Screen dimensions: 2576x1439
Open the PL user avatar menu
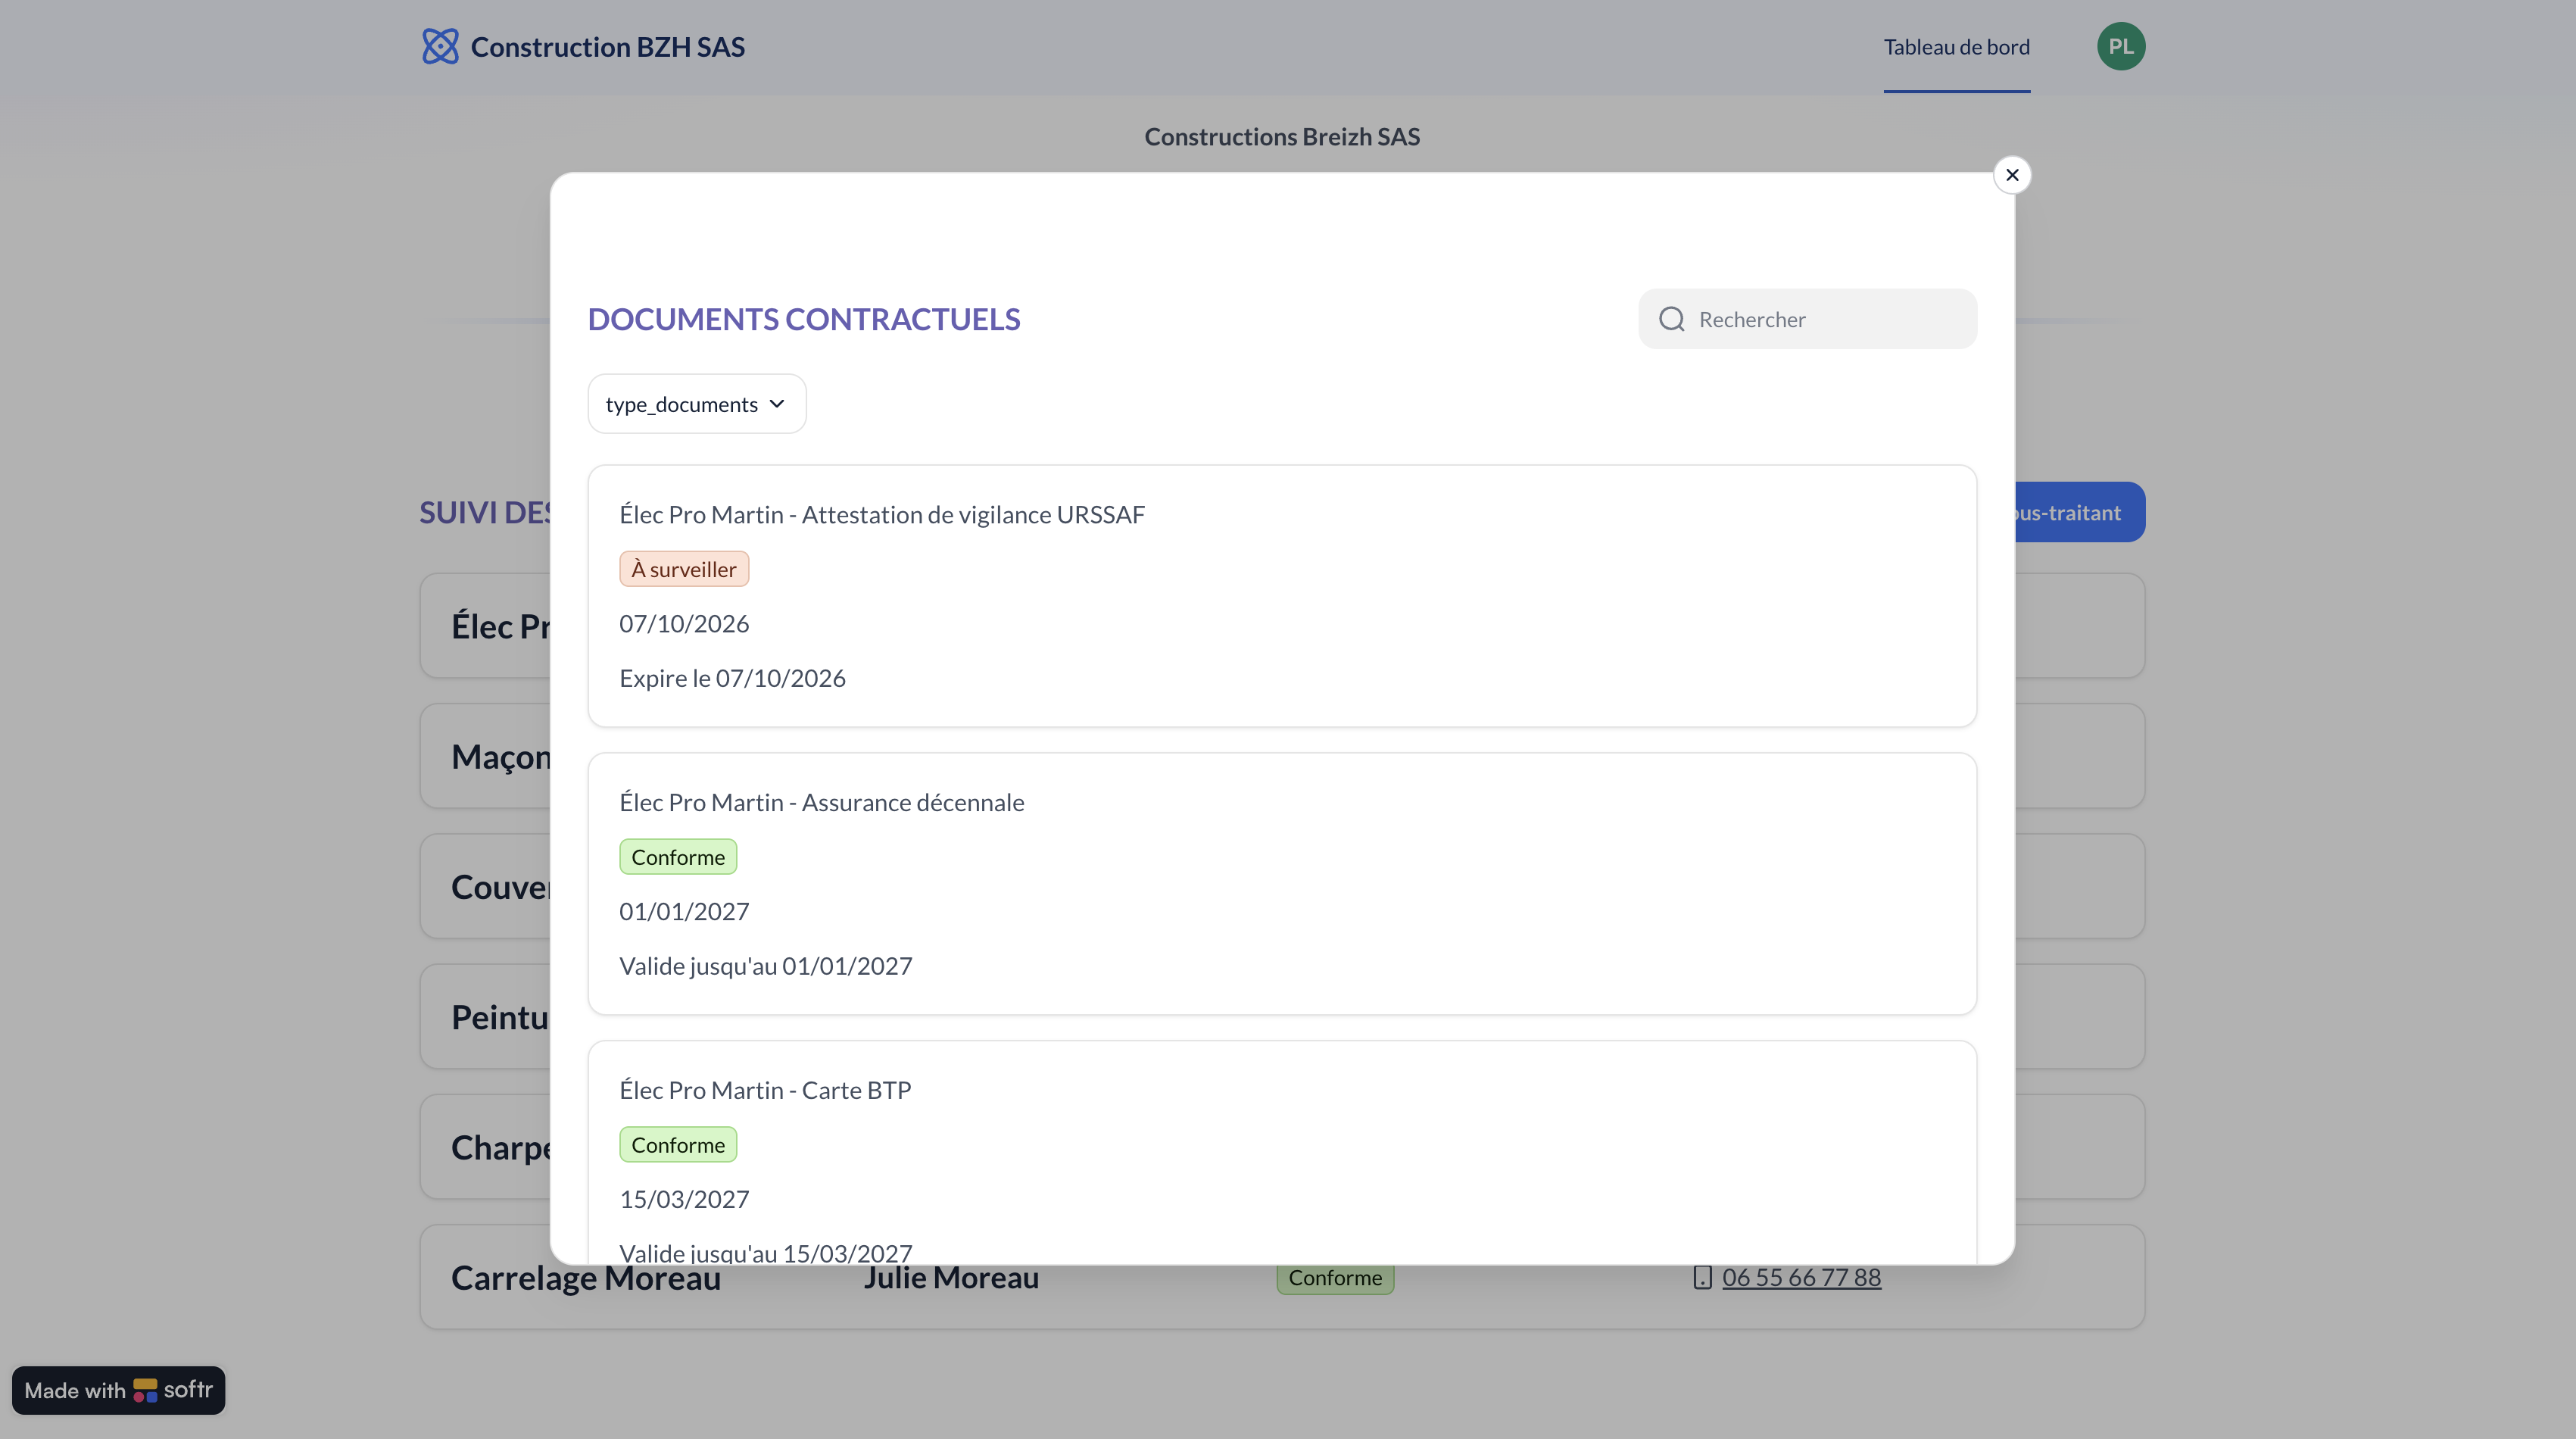point(2121,46)
